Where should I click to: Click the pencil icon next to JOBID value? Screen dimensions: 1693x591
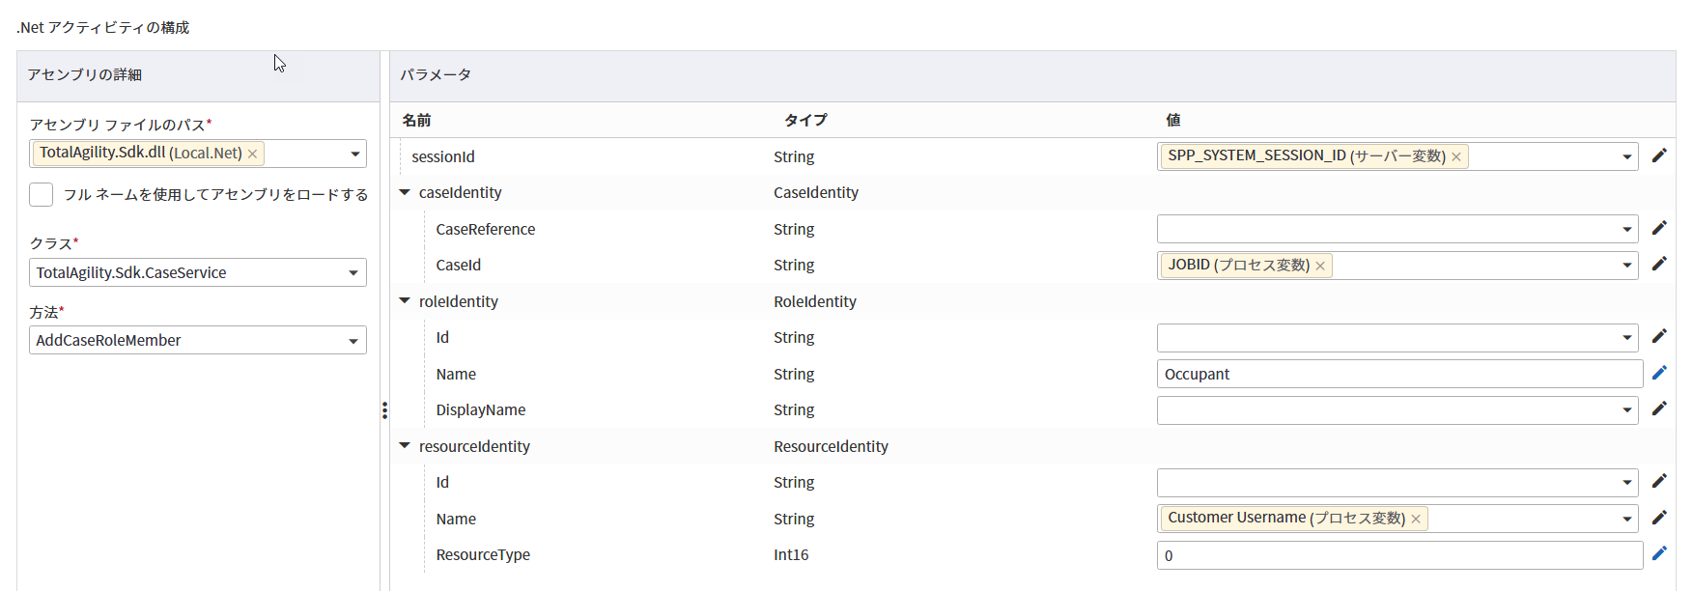tap(1659, 264)
